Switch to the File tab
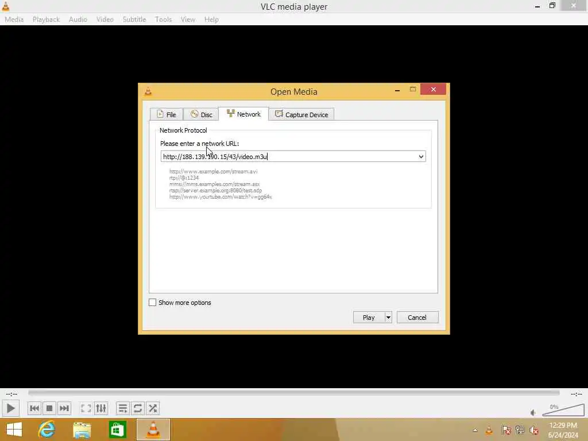This screenshot has width=588, height=441. point(166,114)
